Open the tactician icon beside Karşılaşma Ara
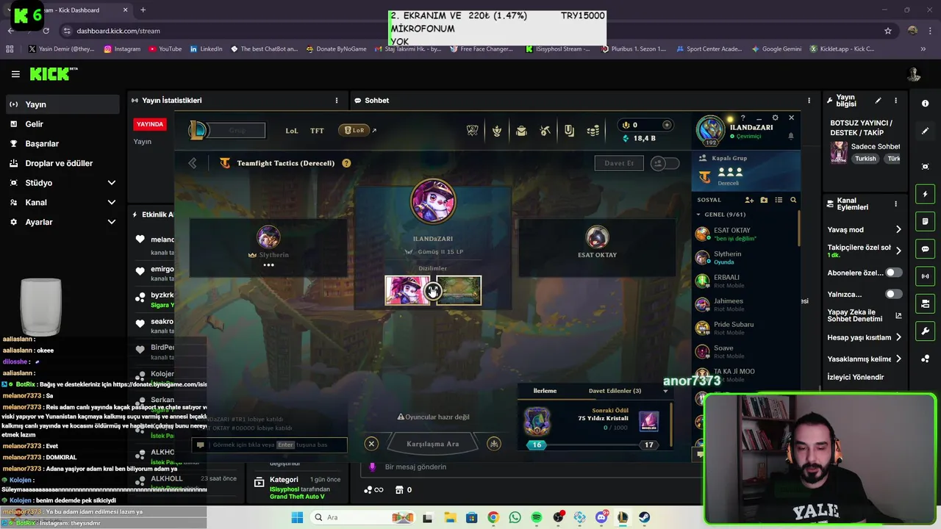 [x=494, y=444]
